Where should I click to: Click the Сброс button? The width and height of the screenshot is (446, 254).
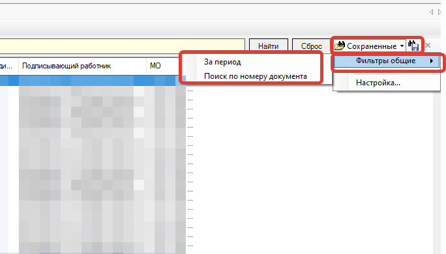(x=312, y=46)
